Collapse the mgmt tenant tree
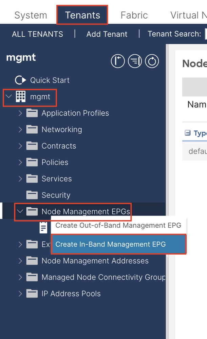This screenshot has height=339, width=207. [9, 97]
